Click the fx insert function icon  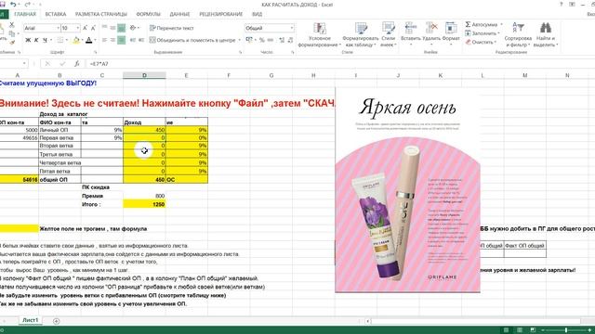point(76,64)
